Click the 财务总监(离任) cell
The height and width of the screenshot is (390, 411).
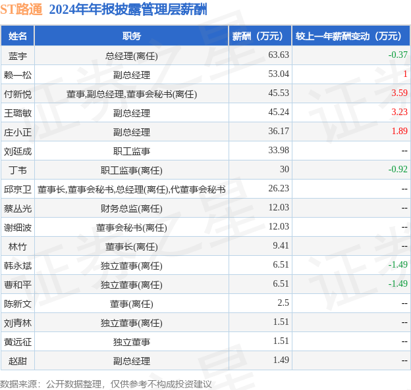(132, 209)
